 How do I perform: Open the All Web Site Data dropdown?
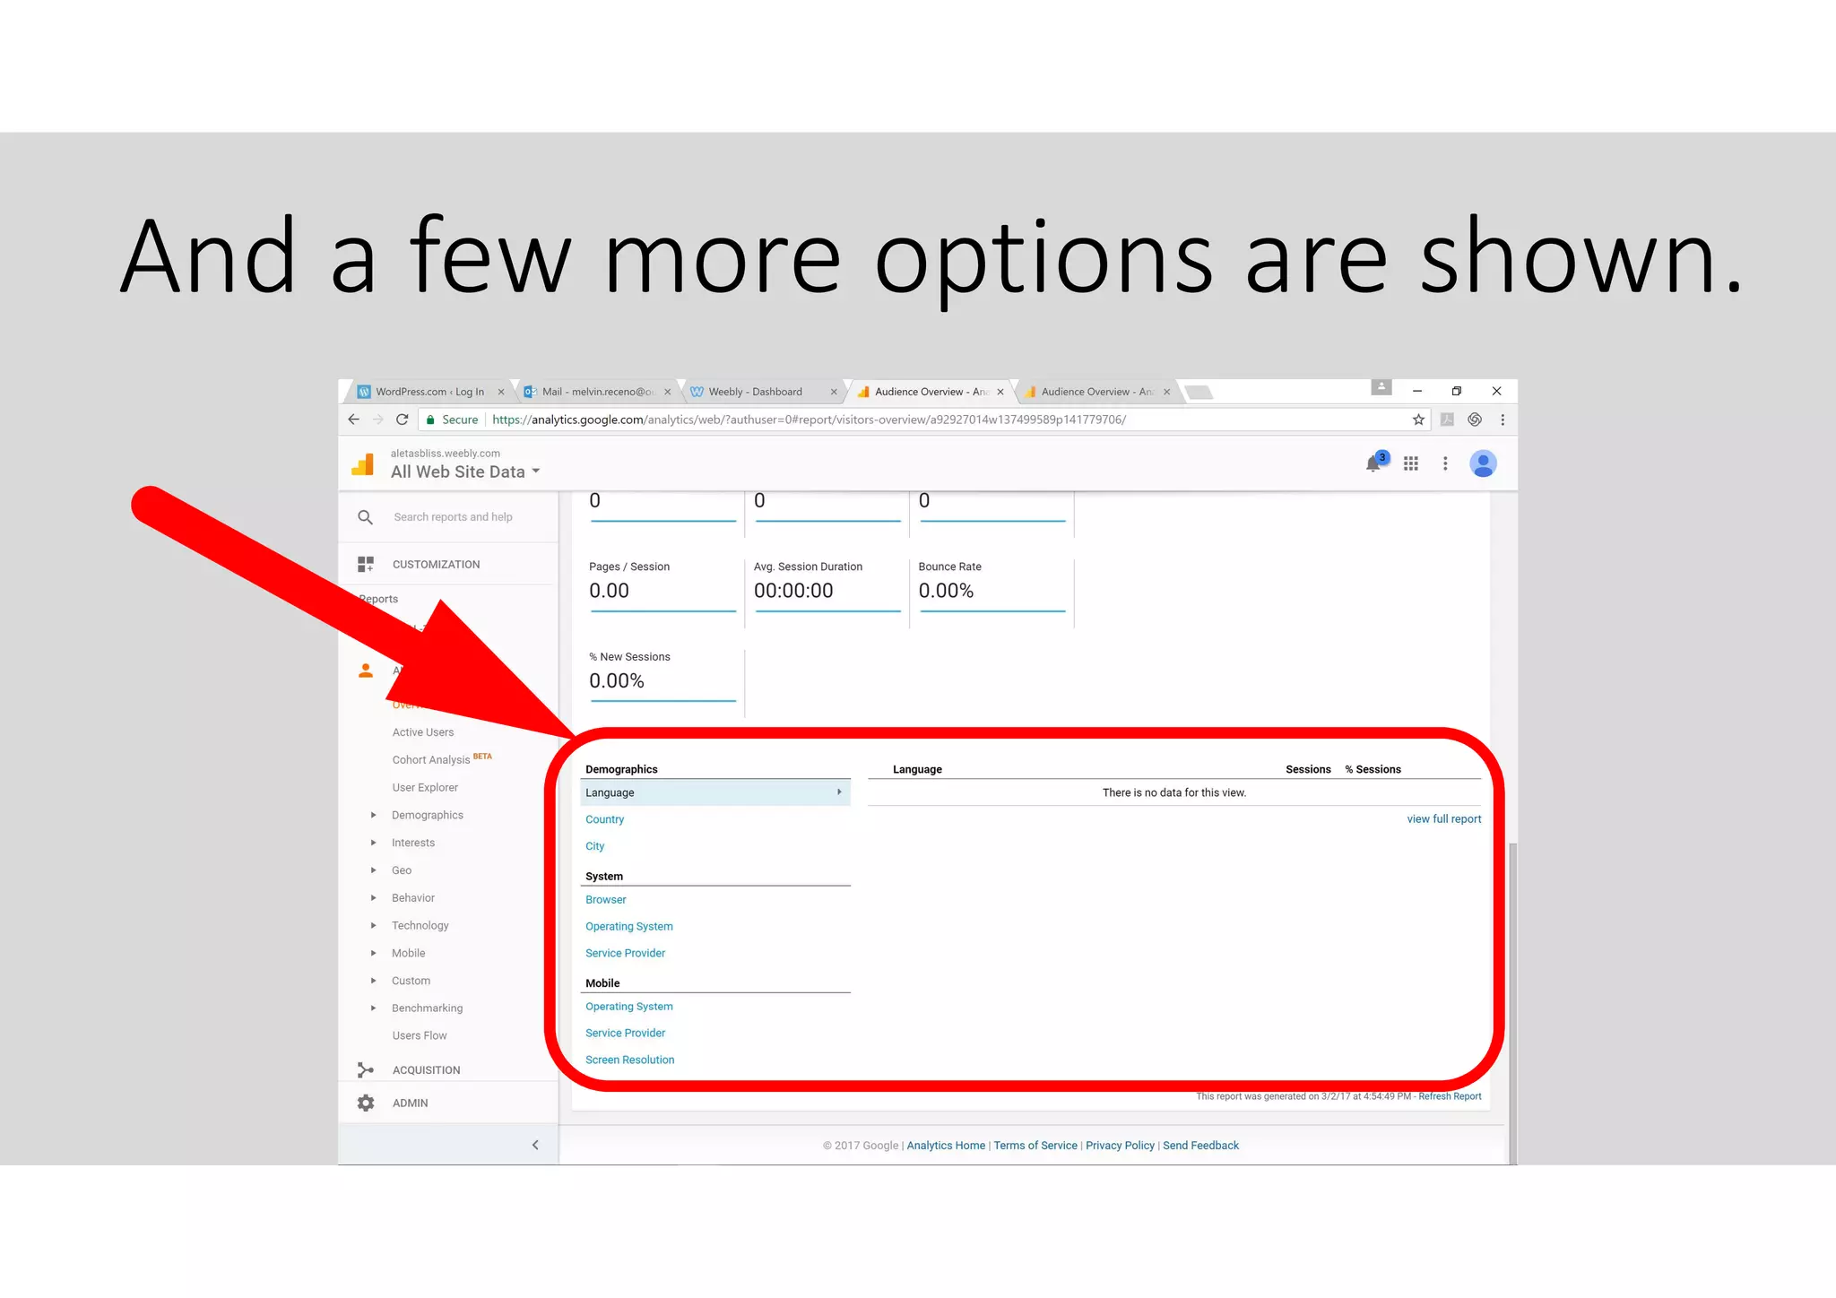point(465,472)
